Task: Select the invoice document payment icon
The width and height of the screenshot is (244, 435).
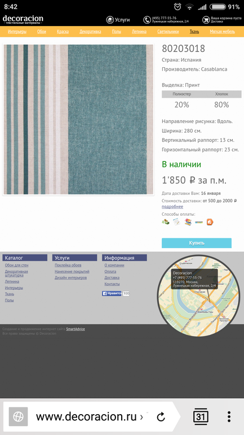Action: click(x=177, y=222)
